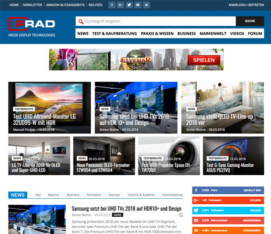The image size is (271, 234).
Task: Select the Alle news filter tab
Action: (38, 195)
